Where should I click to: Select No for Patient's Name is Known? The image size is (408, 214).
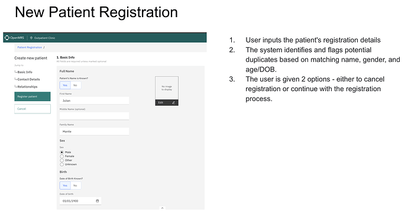[x=76, y=85]
